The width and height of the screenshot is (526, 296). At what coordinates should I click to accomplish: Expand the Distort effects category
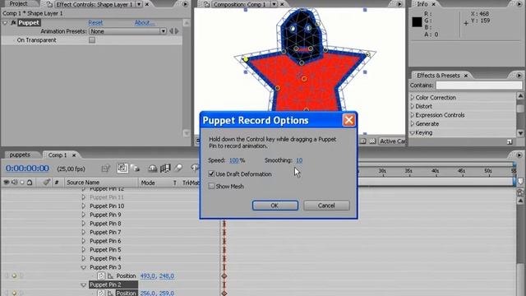point(413,106)
